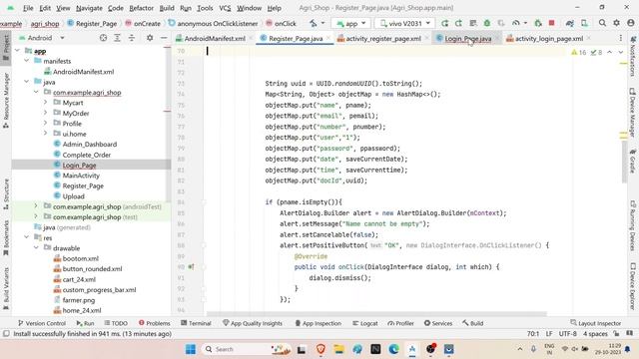Open Project panel options gear
The width and height of the screenshot is (639, 359).
[150, 38]
